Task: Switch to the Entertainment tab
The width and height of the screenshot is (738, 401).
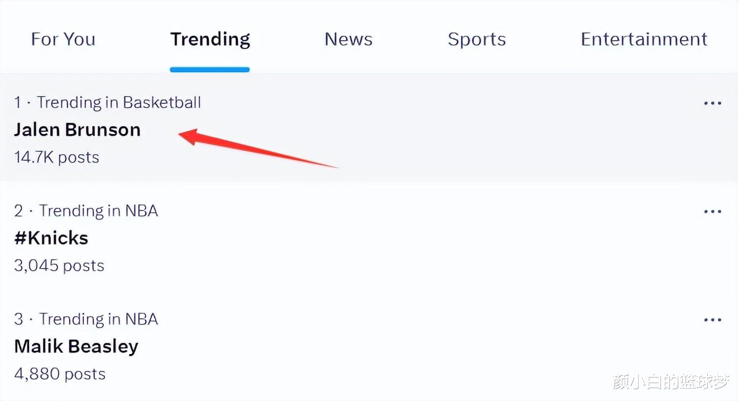Action: pyautogui.click(x=644, y=39)
